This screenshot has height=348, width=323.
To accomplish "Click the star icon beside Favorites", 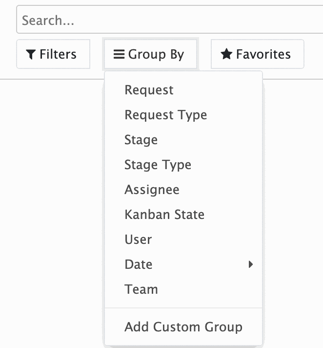I will coord(226,54).
